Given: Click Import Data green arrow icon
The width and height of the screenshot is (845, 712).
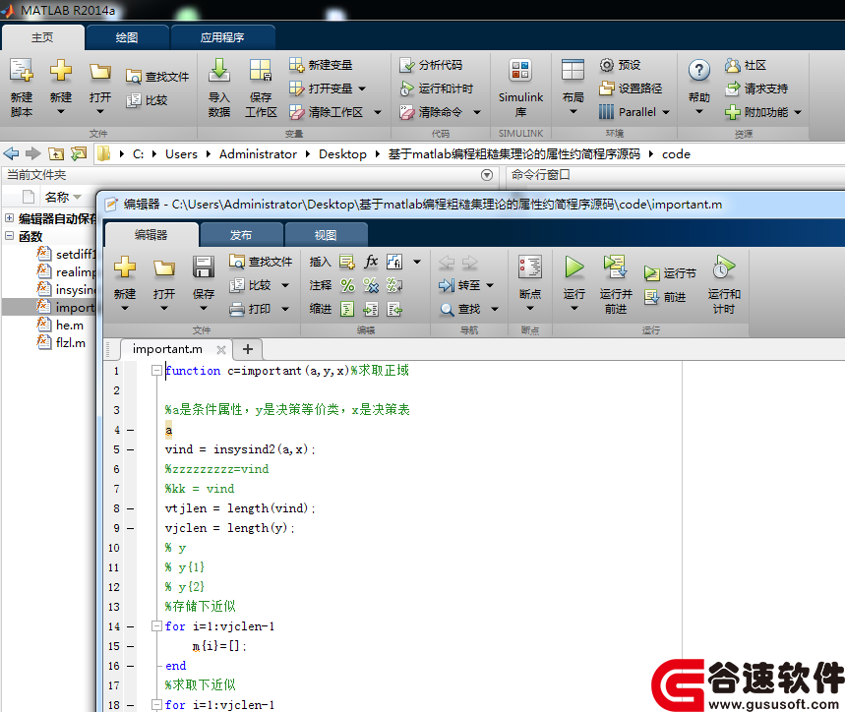Looking at the screenshot, I should pyautogui.click(x=218, y=70).
